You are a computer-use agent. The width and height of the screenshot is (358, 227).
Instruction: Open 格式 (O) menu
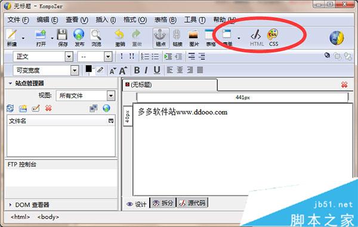[135, 20]
